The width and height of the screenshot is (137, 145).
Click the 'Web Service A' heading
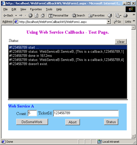click(21, 106)
